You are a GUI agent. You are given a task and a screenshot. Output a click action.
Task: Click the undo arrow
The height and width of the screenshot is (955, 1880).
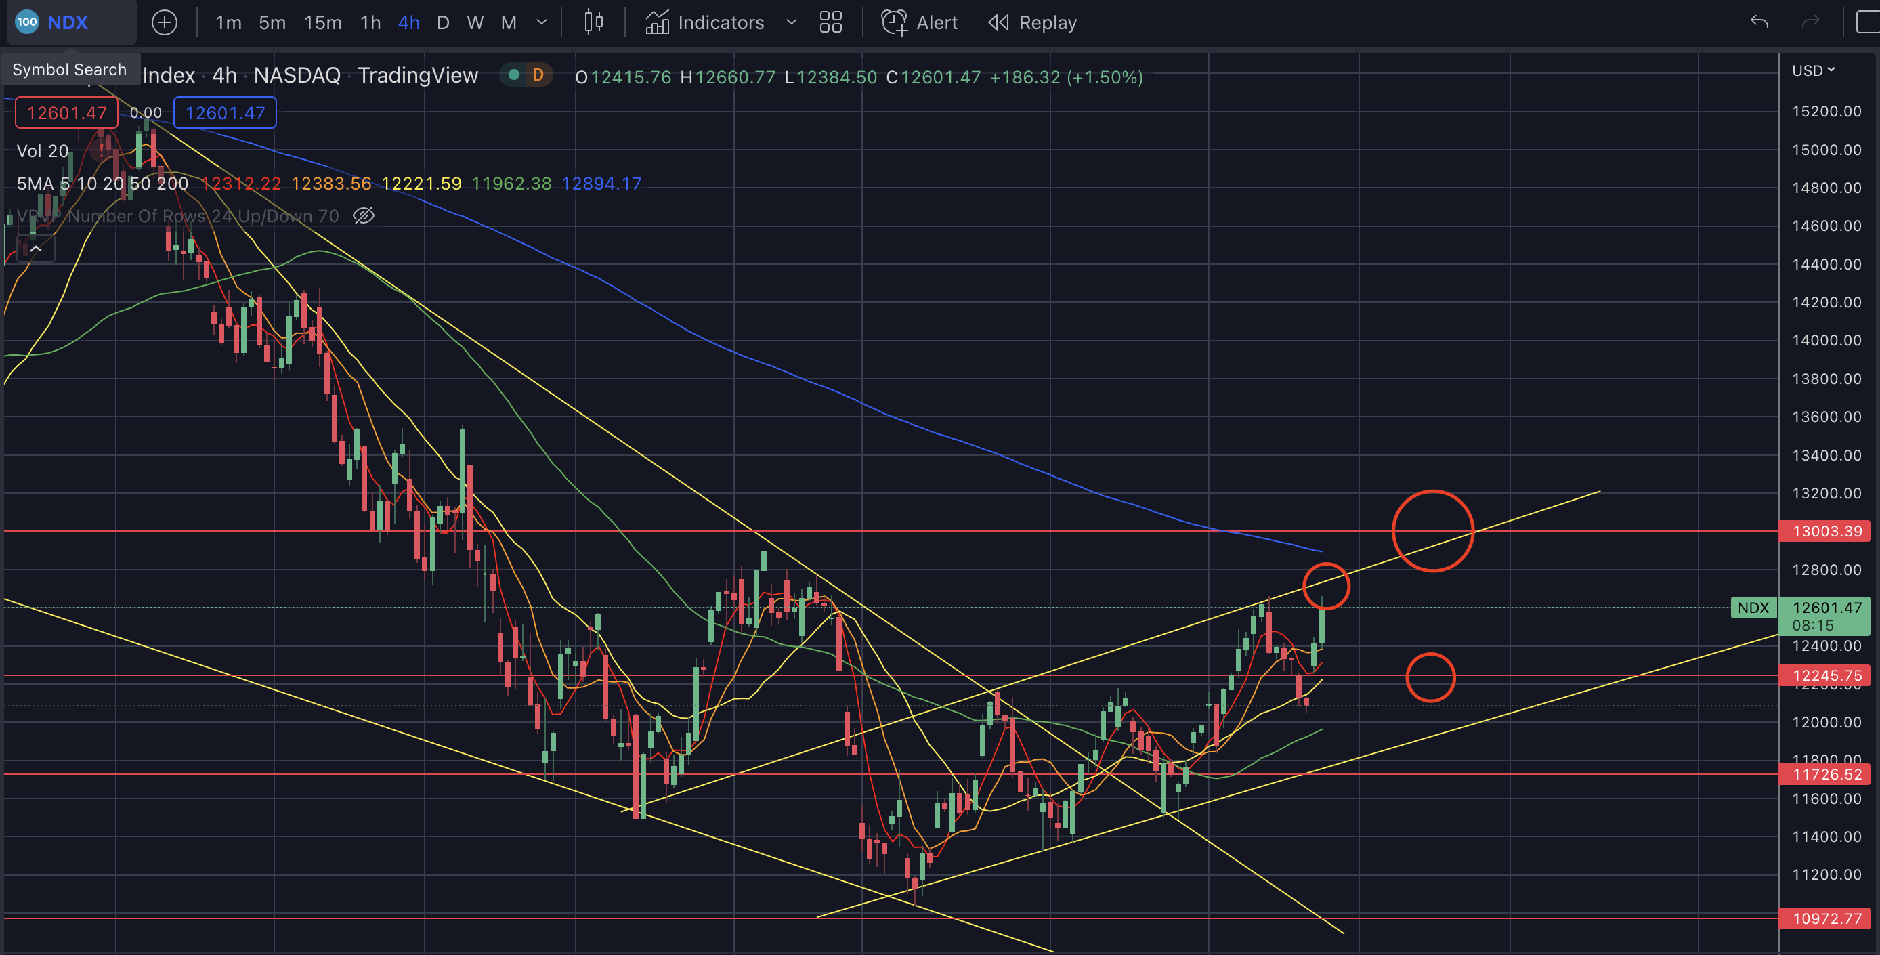1759,22
